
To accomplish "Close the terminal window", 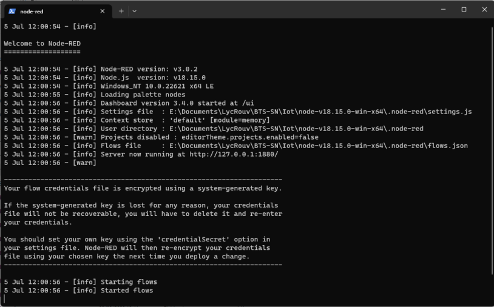I will click(484, 10).
